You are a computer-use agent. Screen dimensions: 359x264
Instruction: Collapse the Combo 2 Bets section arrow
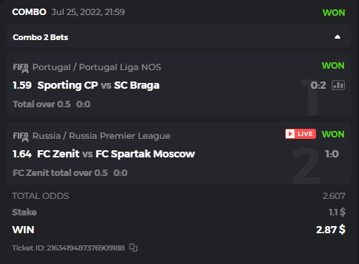click(x=338, y=37)
